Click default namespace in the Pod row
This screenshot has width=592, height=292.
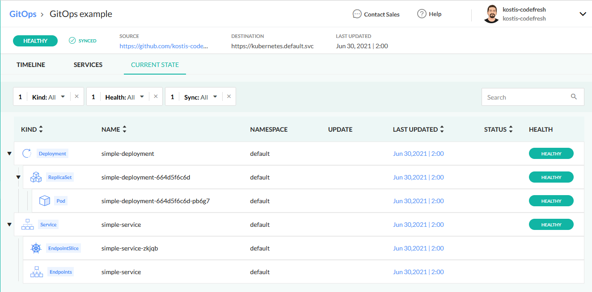[260, 201]
